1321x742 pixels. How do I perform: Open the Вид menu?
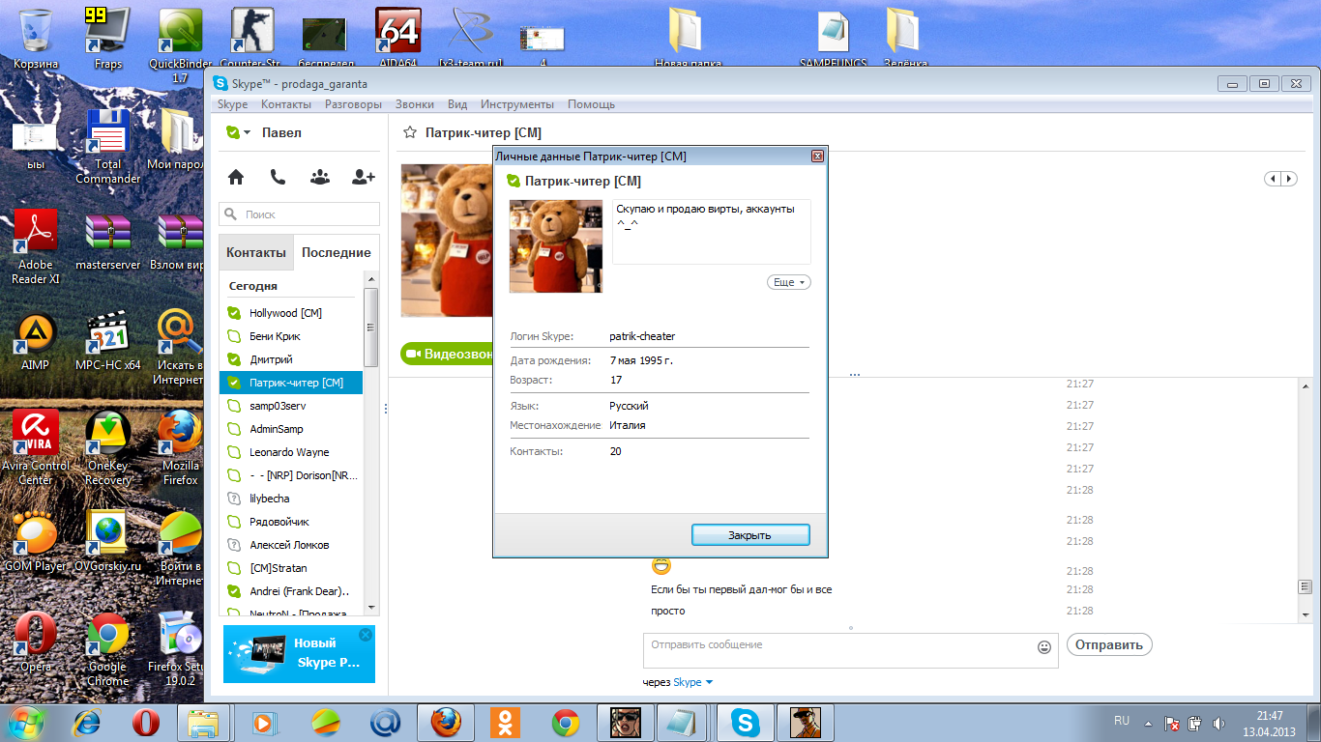[x=457, y=104]
